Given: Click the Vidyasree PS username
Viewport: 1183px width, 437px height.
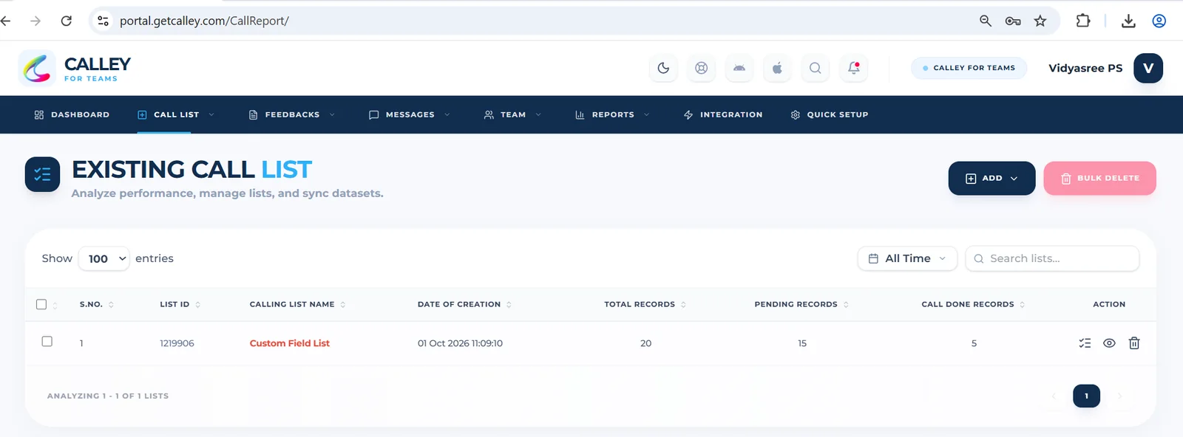Looking at the screenshot, I should [1085, 68].
